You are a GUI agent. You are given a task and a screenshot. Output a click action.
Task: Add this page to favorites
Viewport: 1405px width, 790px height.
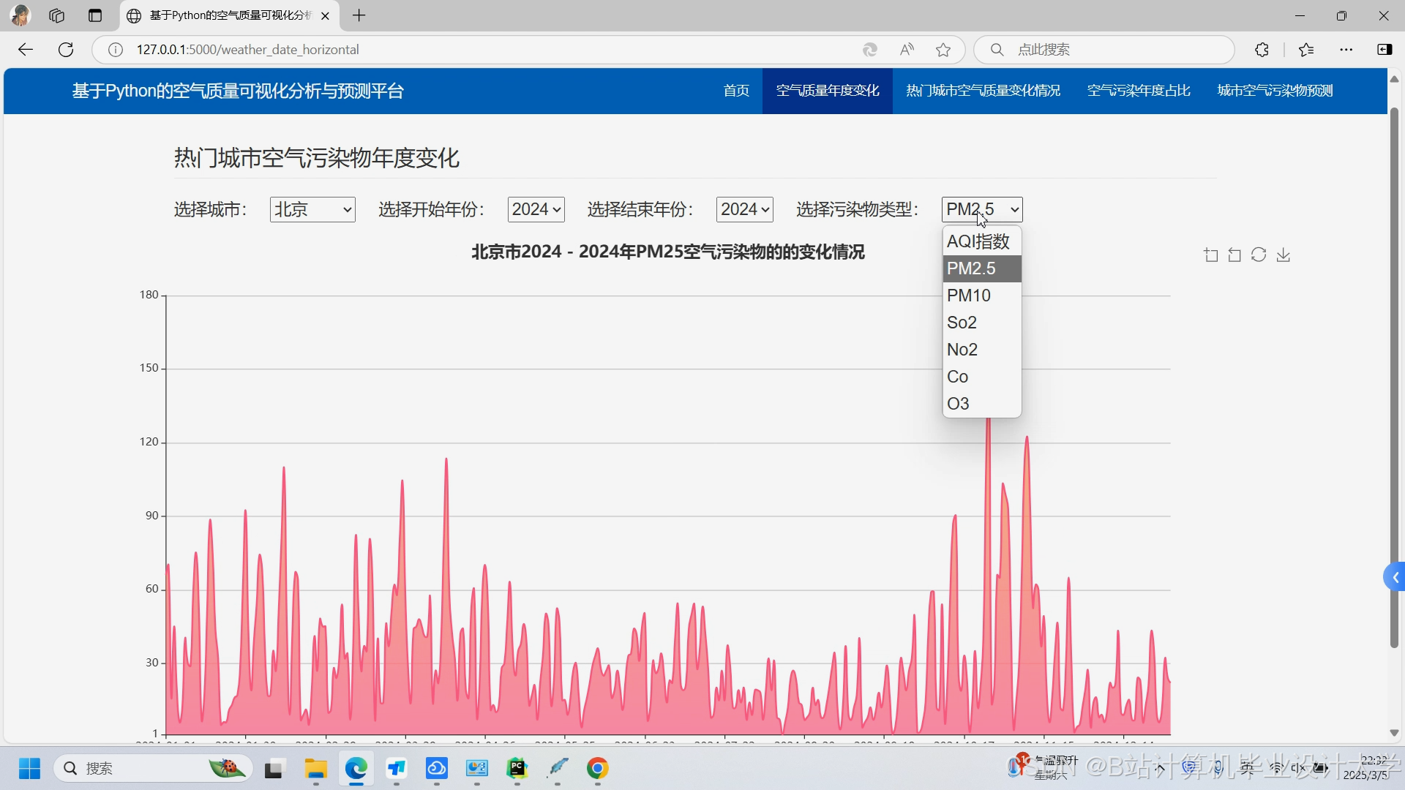coord(943,50)
